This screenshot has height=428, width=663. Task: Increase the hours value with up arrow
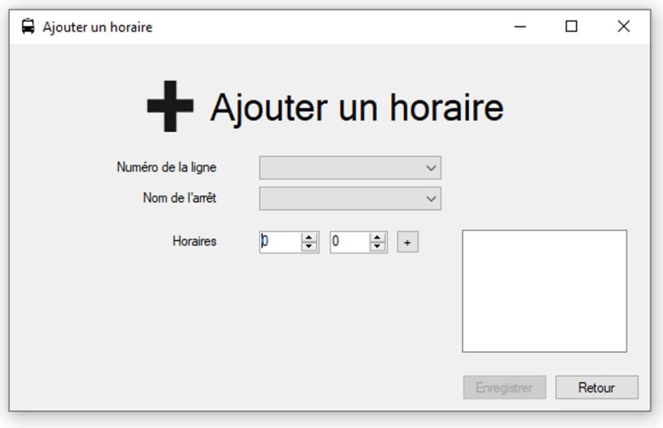(309, 238)
